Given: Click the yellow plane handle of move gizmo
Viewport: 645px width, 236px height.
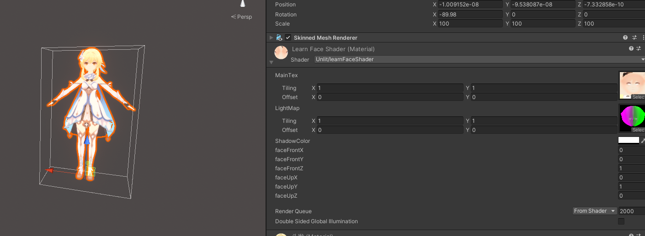Looking at the screenshot, I should pyautogui.click(x=90, y=172).
